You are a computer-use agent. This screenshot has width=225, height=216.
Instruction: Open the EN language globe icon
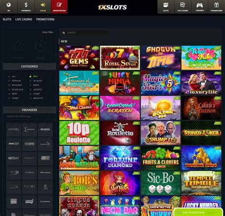pos(9,5)
